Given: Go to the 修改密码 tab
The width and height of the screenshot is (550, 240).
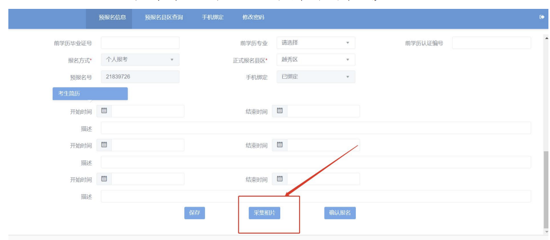Looking at the screenshot, I should pos(253,18).
